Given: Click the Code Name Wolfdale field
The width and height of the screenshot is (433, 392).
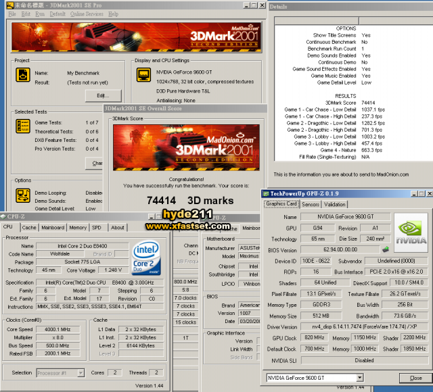Looking at the screenshot, I should (60, 253).
